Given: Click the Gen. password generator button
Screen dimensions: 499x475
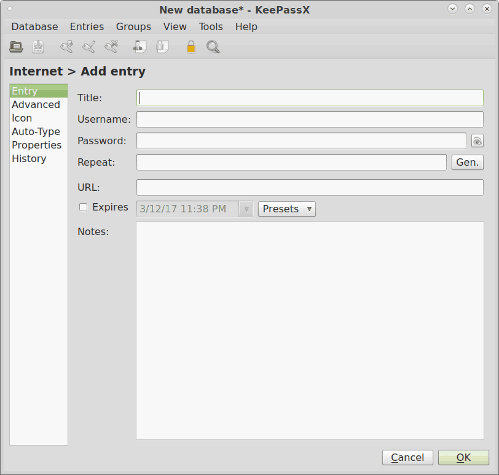Looking at the screenshot, I should [x=468, y=163].
